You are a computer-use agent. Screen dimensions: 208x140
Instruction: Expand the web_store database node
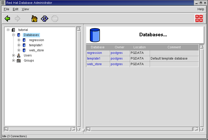(19, 50)
